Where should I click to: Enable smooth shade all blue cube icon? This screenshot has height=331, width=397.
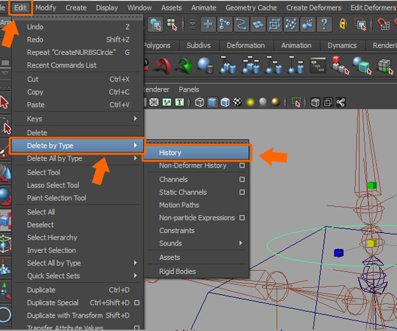(212, 103)
